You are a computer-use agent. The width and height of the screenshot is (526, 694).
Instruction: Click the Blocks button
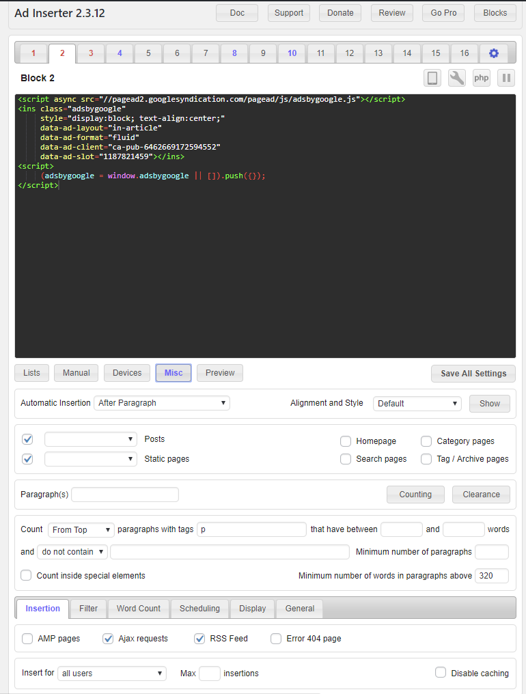(495, 13)
